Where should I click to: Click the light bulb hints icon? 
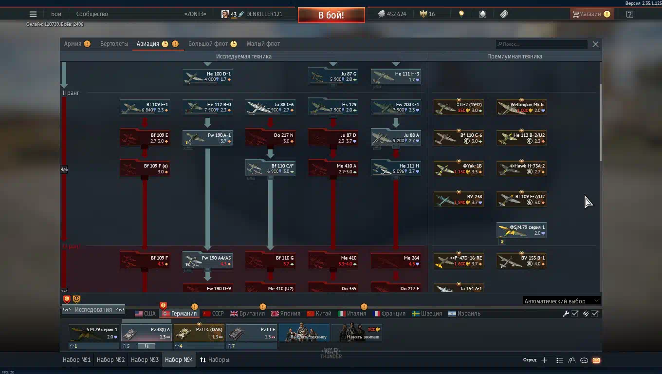461,14
